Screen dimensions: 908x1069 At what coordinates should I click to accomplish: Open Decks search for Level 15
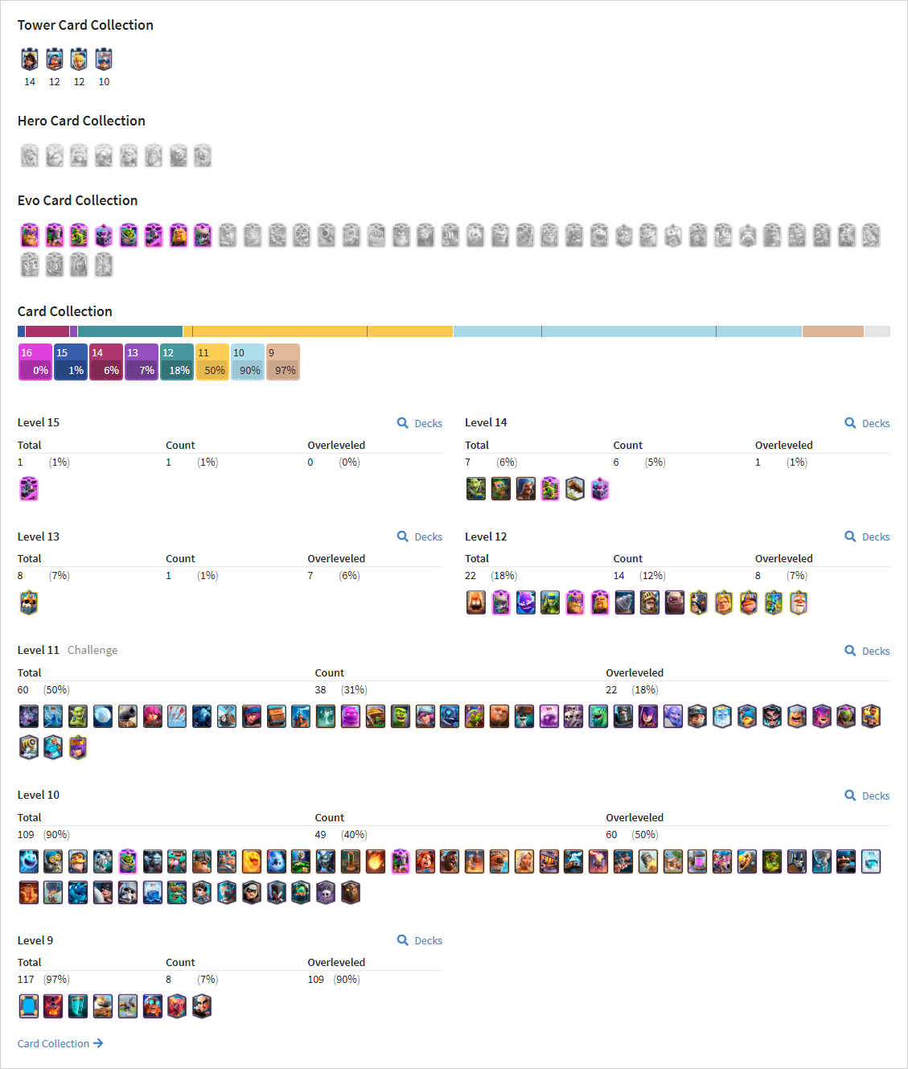tap(420, 423)
